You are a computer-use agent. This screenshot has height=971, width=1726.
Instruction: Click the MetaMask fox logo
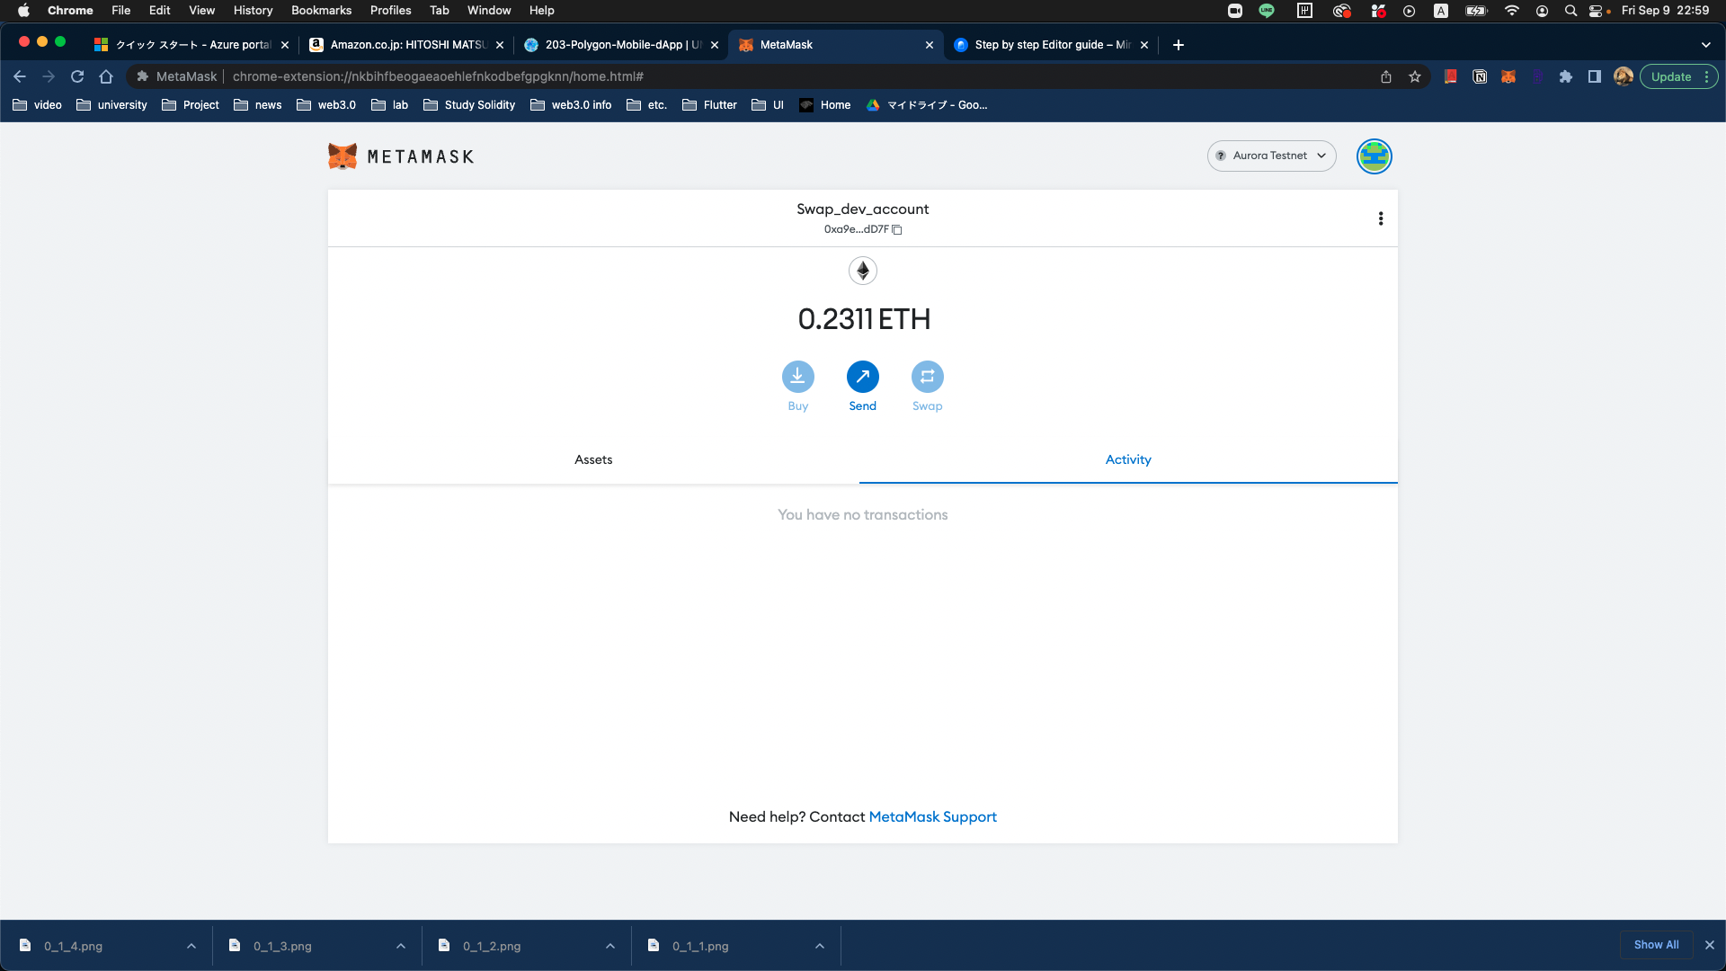coord(343,156)
